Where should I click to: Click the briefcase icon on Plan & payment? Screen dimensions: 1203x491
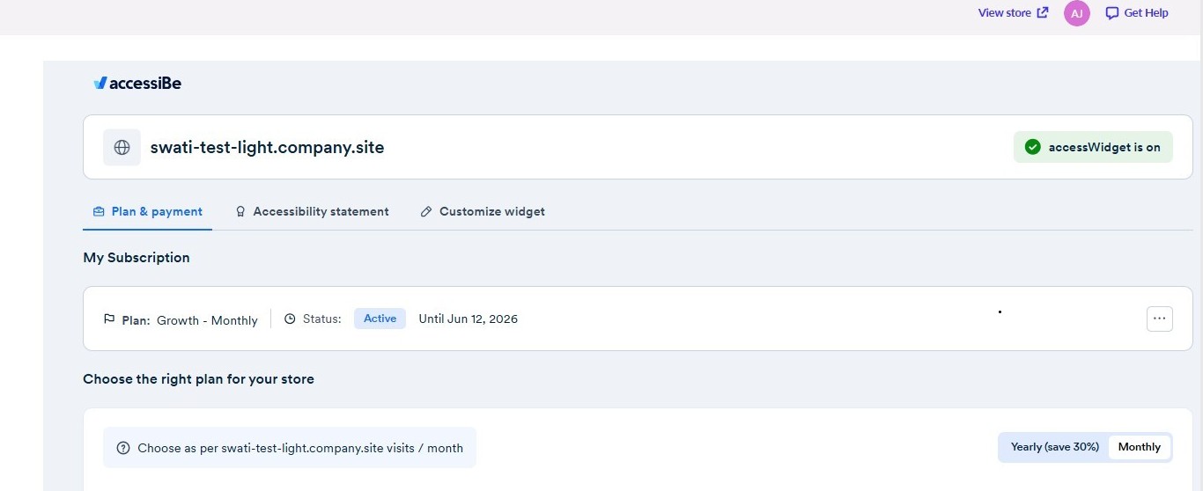tap(99, 212)
